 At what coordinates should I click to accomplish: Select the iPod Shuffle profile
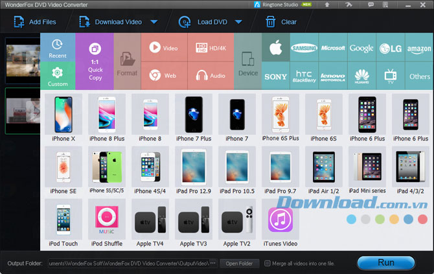107,223
